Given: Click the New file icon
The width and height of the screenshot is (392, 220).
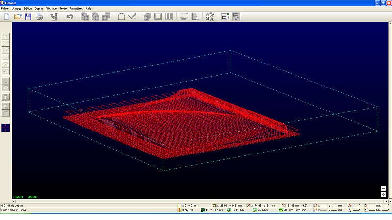Looking at the screenshot, I should point(7,17).
